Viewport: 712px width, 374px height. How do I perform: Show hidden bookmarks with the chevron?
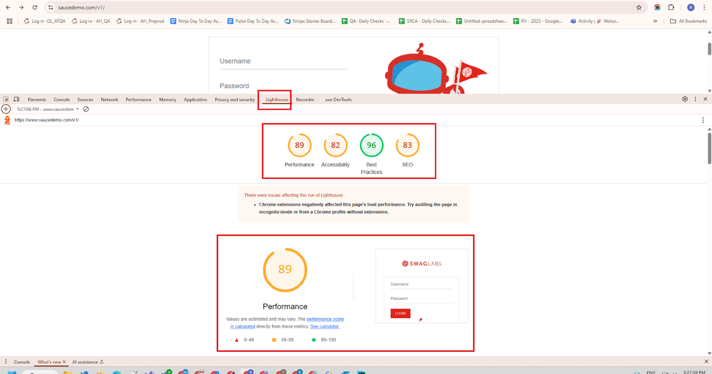pos(655,21)
